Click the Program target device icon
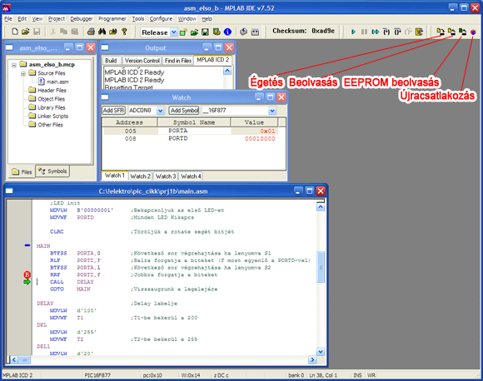483x381 pixels. click(441, 32)
